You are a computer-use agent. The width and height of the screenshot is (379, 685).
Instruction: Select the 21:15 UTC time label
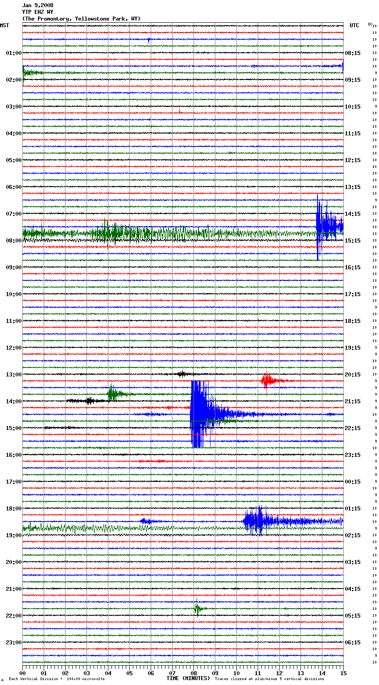(353, 401)
